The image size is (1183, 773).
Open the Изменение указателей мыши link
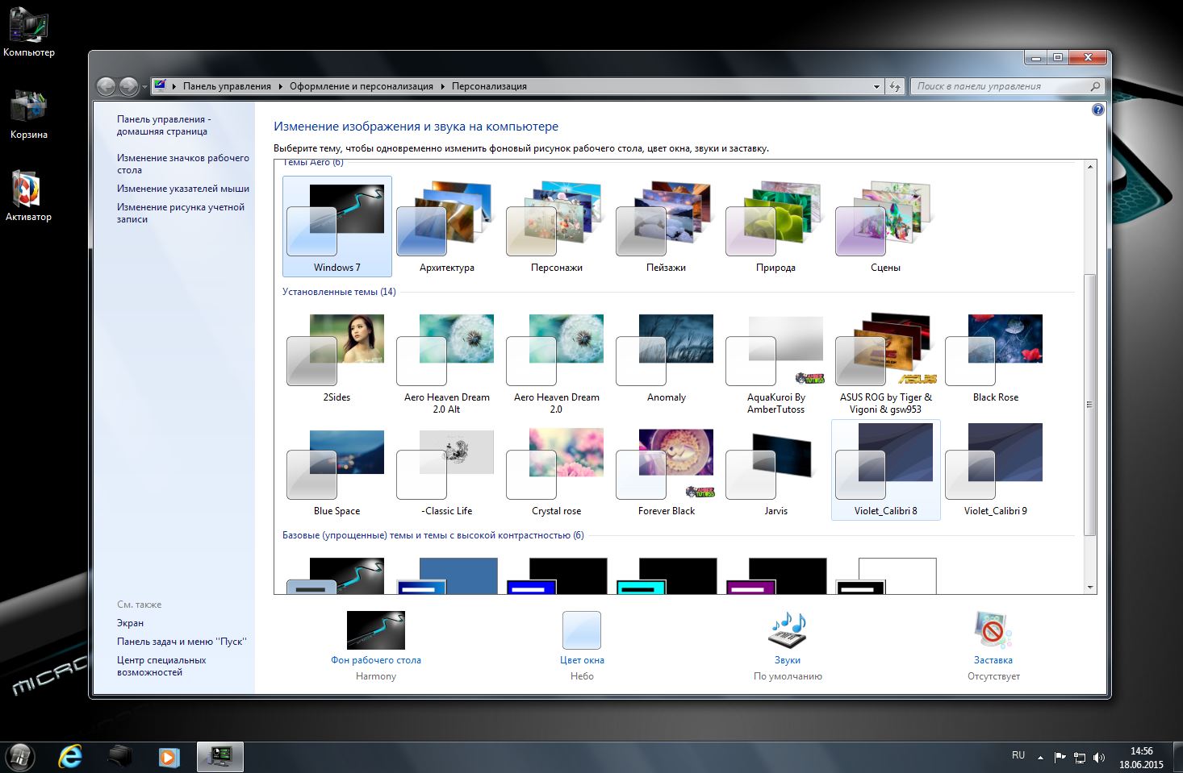(183, 189)
